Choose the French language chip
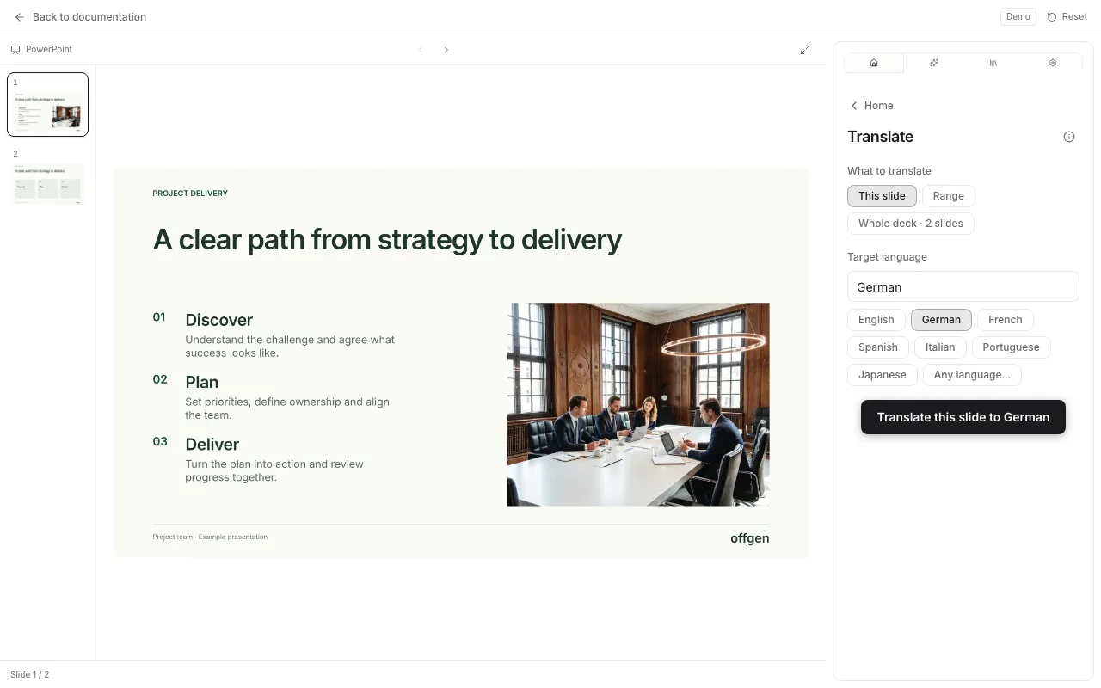This screenshot has height=688, width=1101. coord(1006,320)
